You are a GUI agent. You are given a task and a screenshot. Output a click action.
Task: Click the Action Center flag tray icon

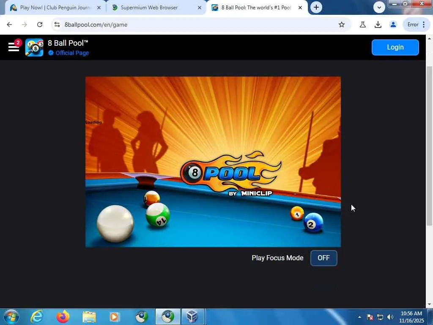[x=370, y=317]
